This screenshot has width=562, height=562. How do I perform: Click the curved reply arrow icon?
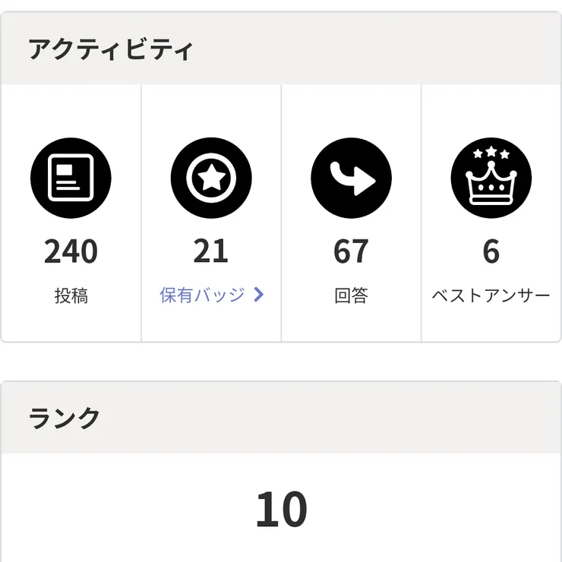pyautogui.click(x=351, y=178)
